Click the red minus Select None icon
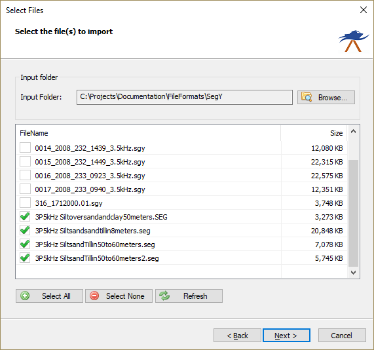 pyautogui.click(x=94, y=296)
